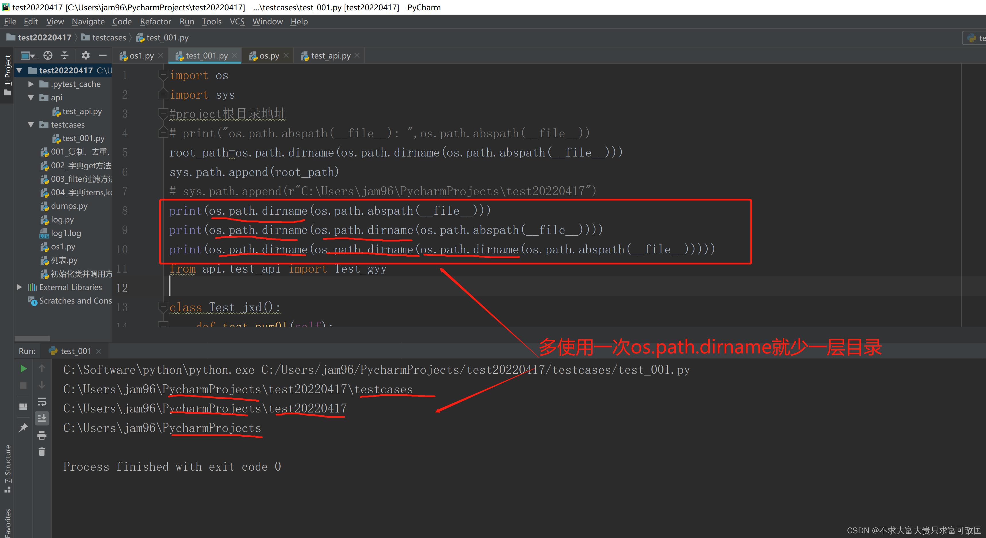Open the File menu
This screenshot has height=538, width=986.
[x=10, y=22]
